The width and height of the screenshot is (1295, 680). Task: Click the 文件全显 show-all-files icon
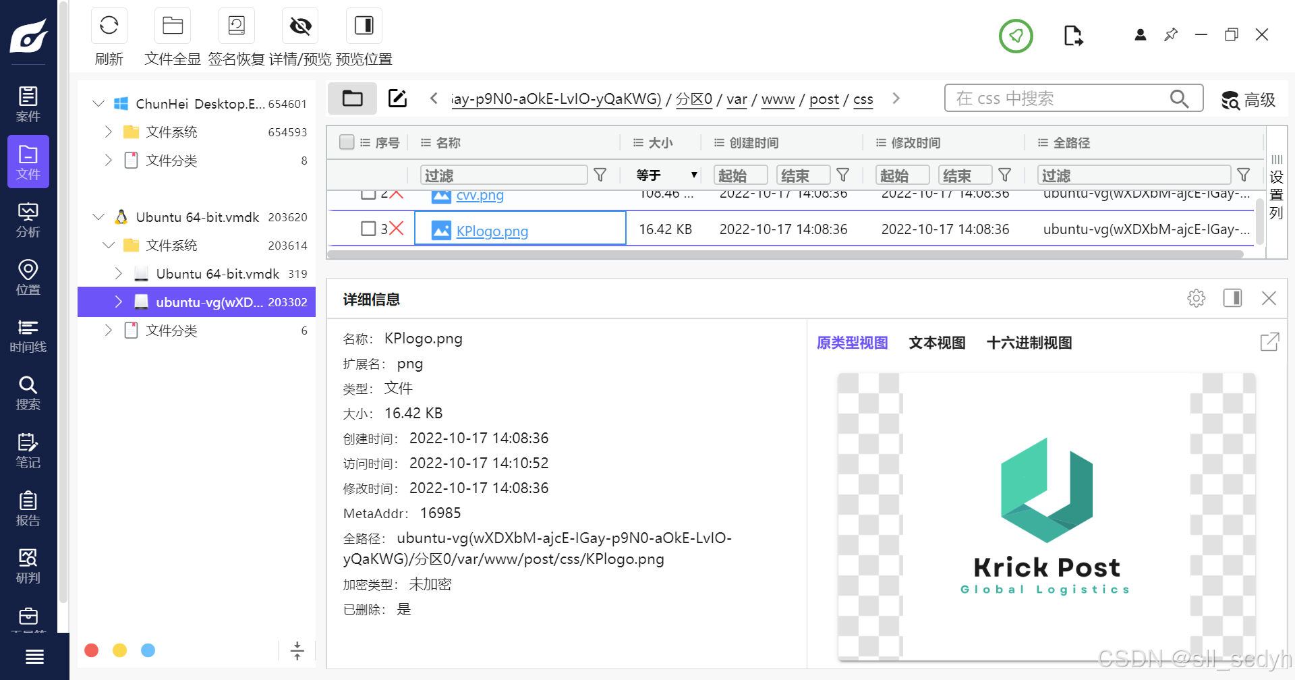173,26
